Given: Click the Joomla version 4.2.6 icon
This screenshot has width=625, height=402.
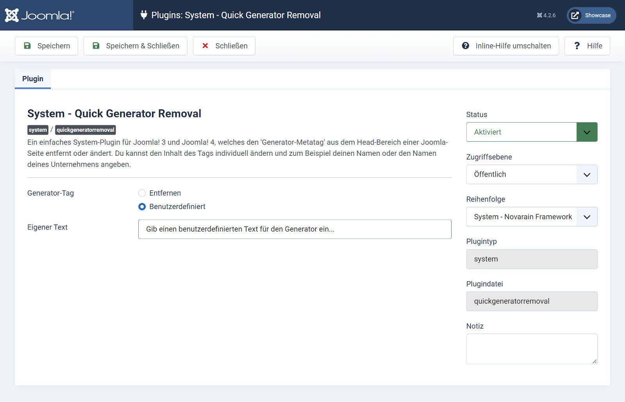Looking at the screenshot, I should (x=539, y=15).
